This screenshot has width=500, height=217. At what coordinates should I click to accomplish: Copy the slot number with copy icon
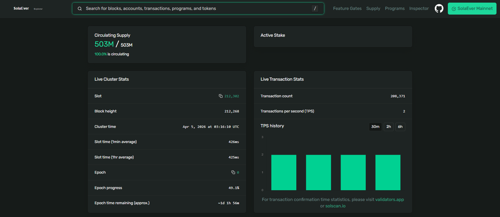[221, 96]
